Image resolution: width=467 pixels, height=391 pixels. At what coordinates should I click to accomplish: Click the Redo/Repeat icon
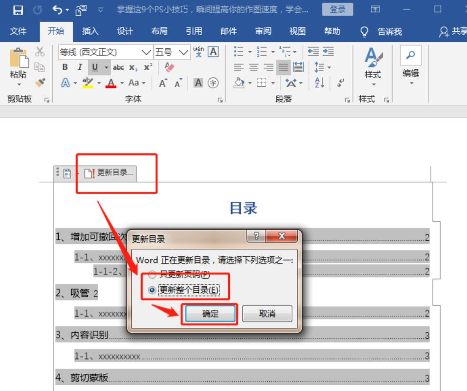(37, 10)
